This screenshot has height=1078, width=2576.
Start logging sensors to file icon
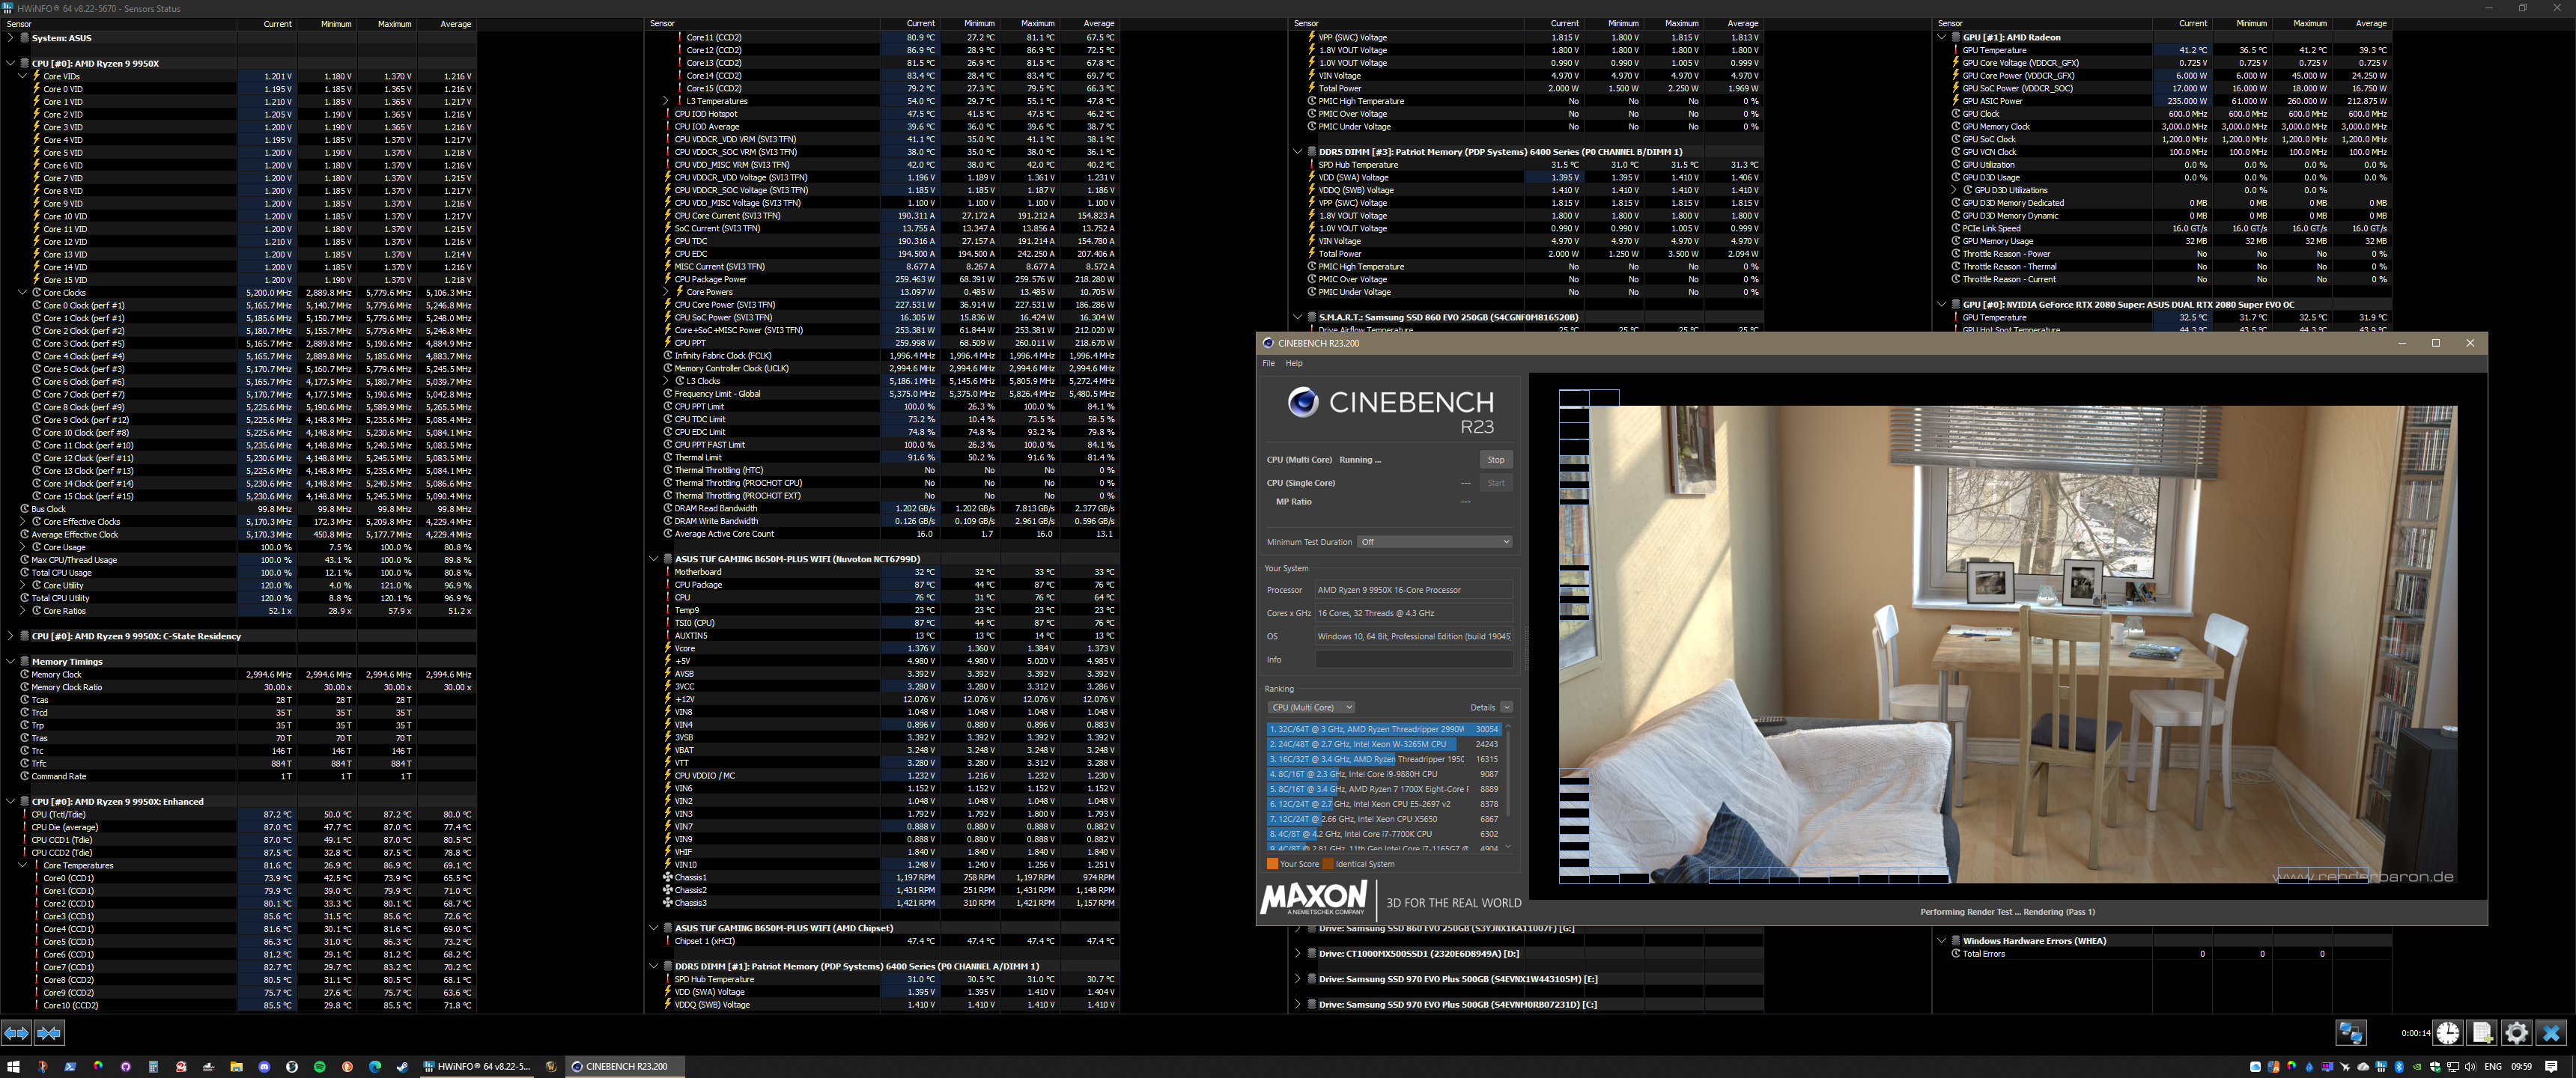2483,1033
